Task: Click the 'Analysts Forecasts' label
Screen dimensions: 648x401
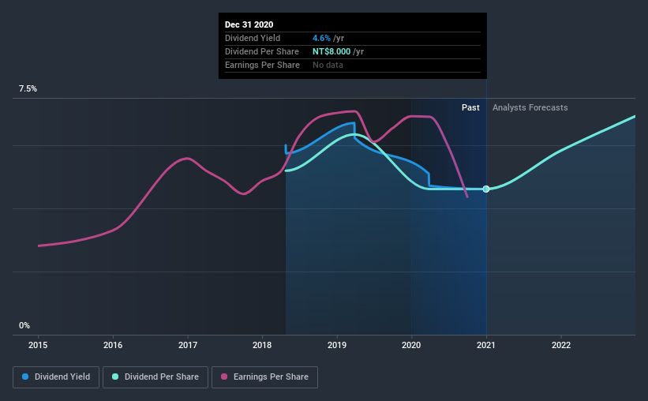Action: tap(530, 107)
